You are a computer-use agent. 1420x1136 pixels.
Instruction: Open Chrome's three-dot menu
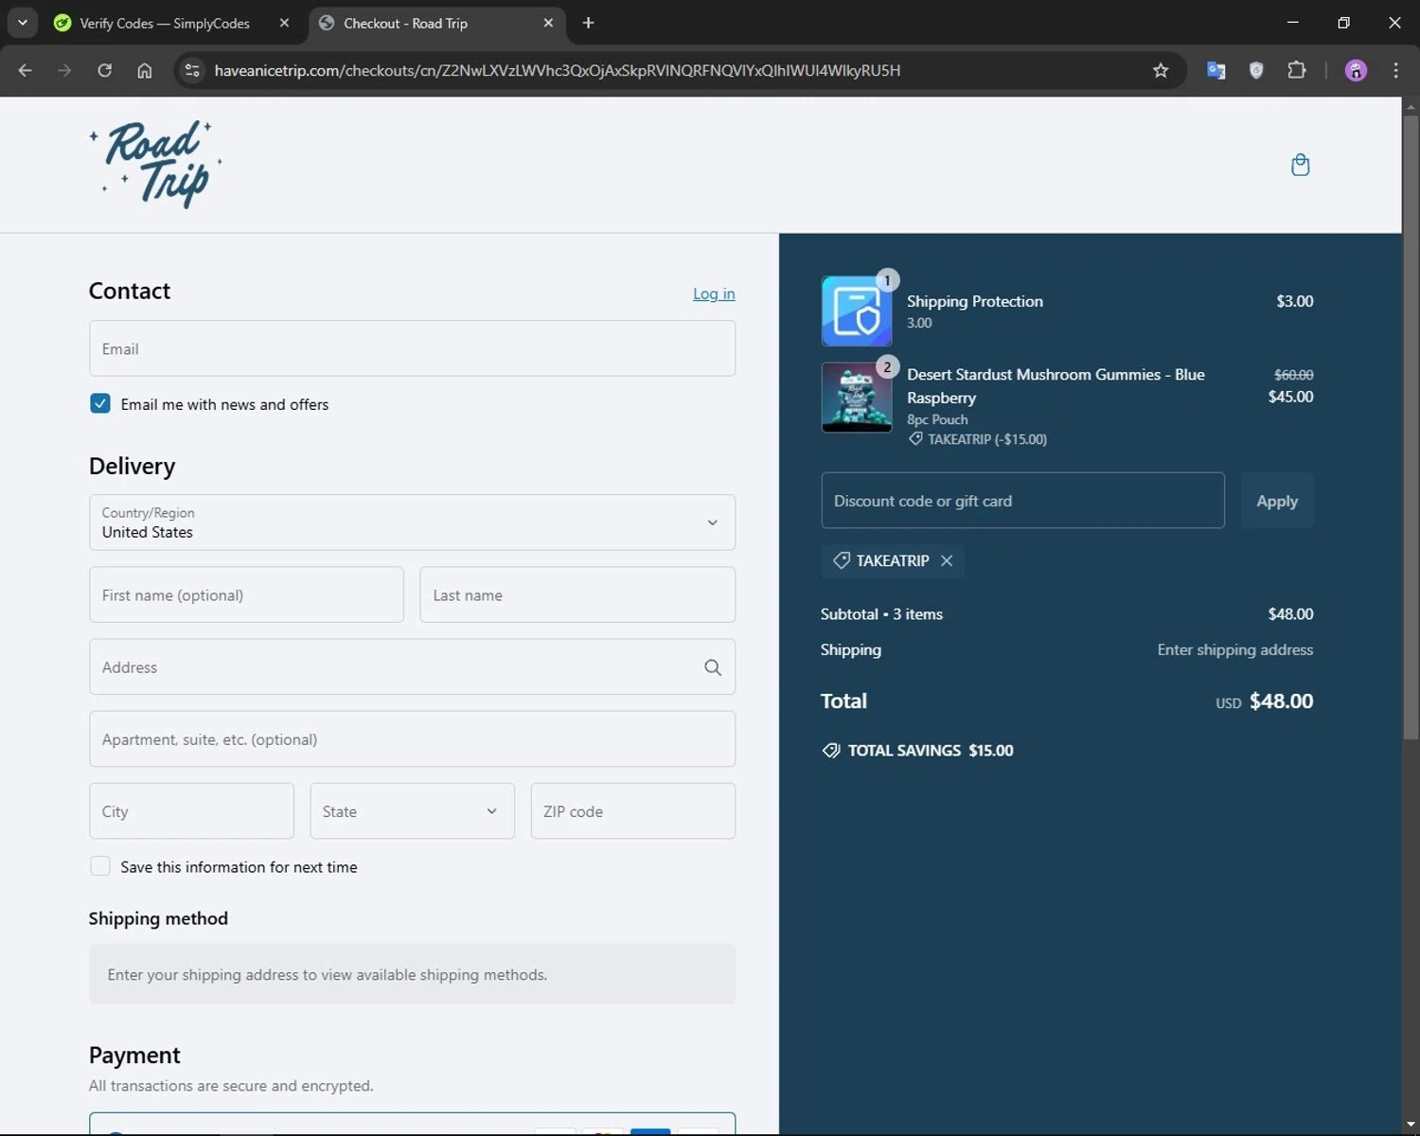[1395, 70]
